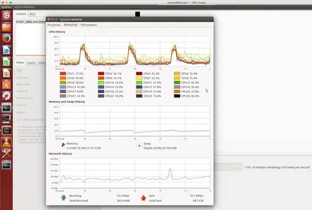The width and height of the screenshot is (312, 210).
Task: Click the CPU History graph area
Action: click(x=135, y=51)
